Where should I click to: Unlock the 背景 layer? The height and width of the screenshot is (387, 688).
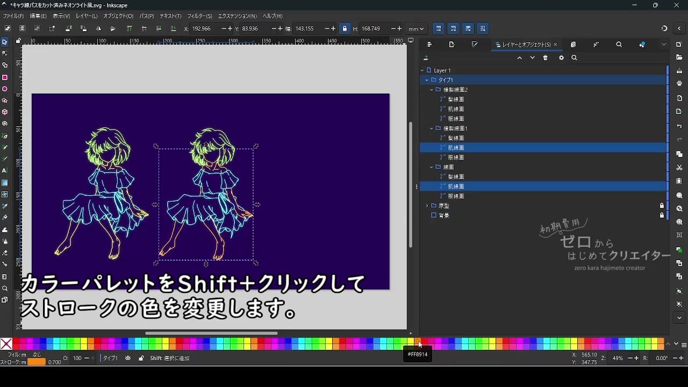pyautogui.click(x=661, y=215)
